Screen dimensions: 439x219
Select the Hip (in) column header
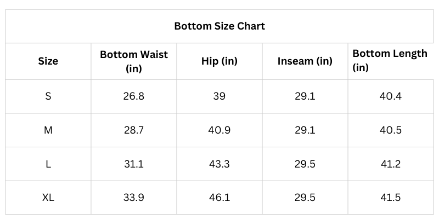(x=219, y=61)
